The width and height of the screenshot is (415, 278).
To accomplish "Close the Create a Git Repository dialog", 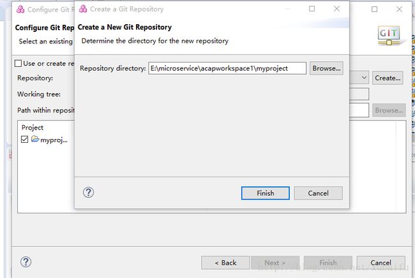I will (336, 9).
